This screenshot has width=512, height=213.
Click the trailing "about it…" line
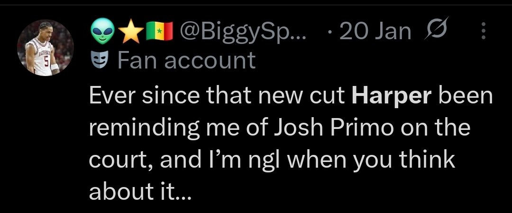[140, 194]
